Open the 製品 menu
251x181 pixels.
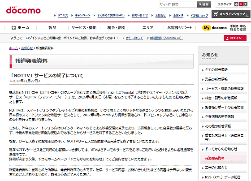tap(52, 28)
